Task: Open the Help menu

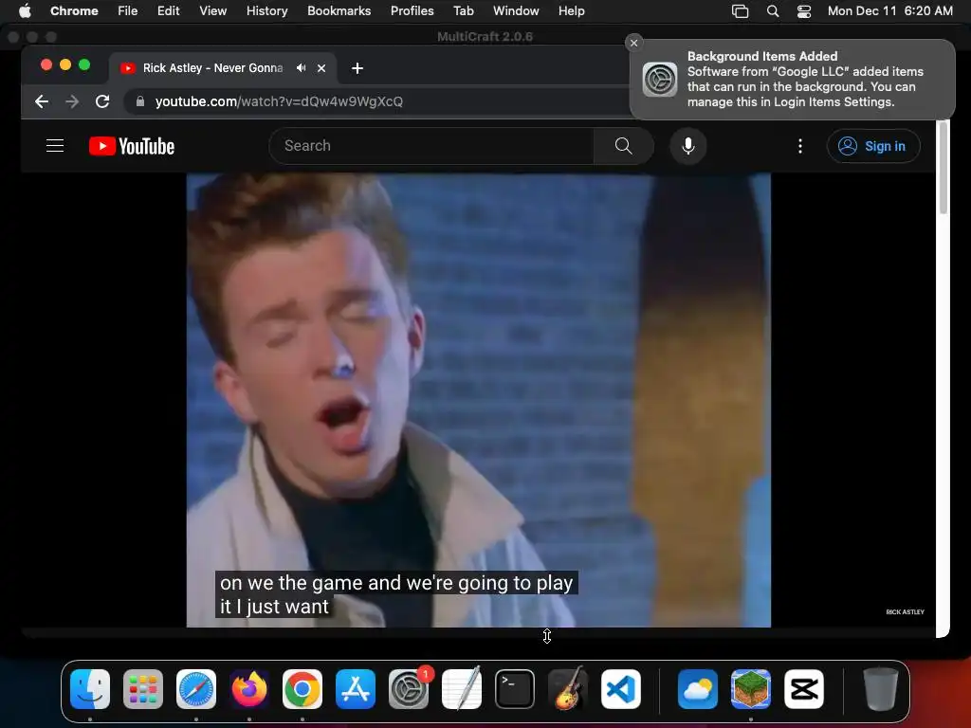Action: coord(571,11)
